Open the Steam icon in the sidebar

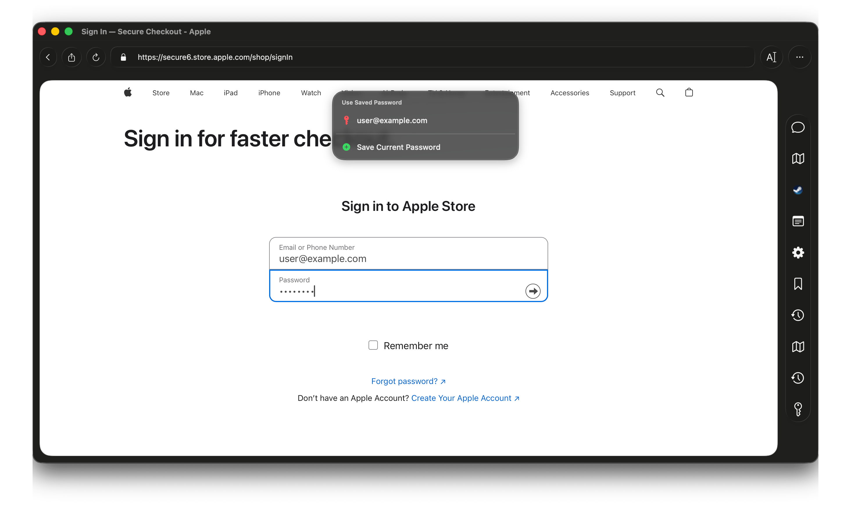pyautogui.click(x=798, y=190)
